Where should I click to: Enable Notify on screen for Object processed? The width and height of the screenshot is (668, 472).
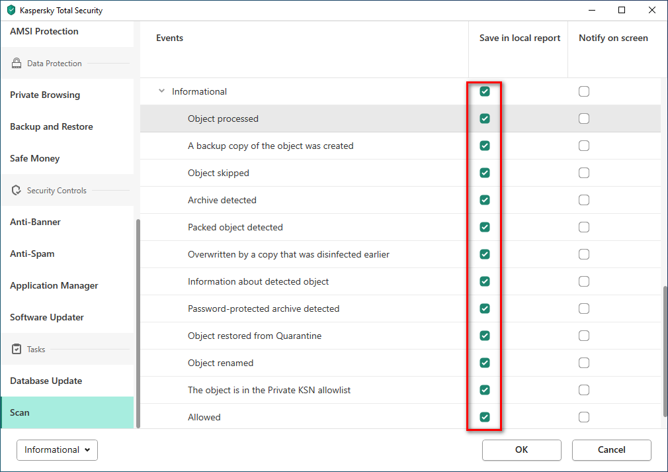[x=583, y=118]
